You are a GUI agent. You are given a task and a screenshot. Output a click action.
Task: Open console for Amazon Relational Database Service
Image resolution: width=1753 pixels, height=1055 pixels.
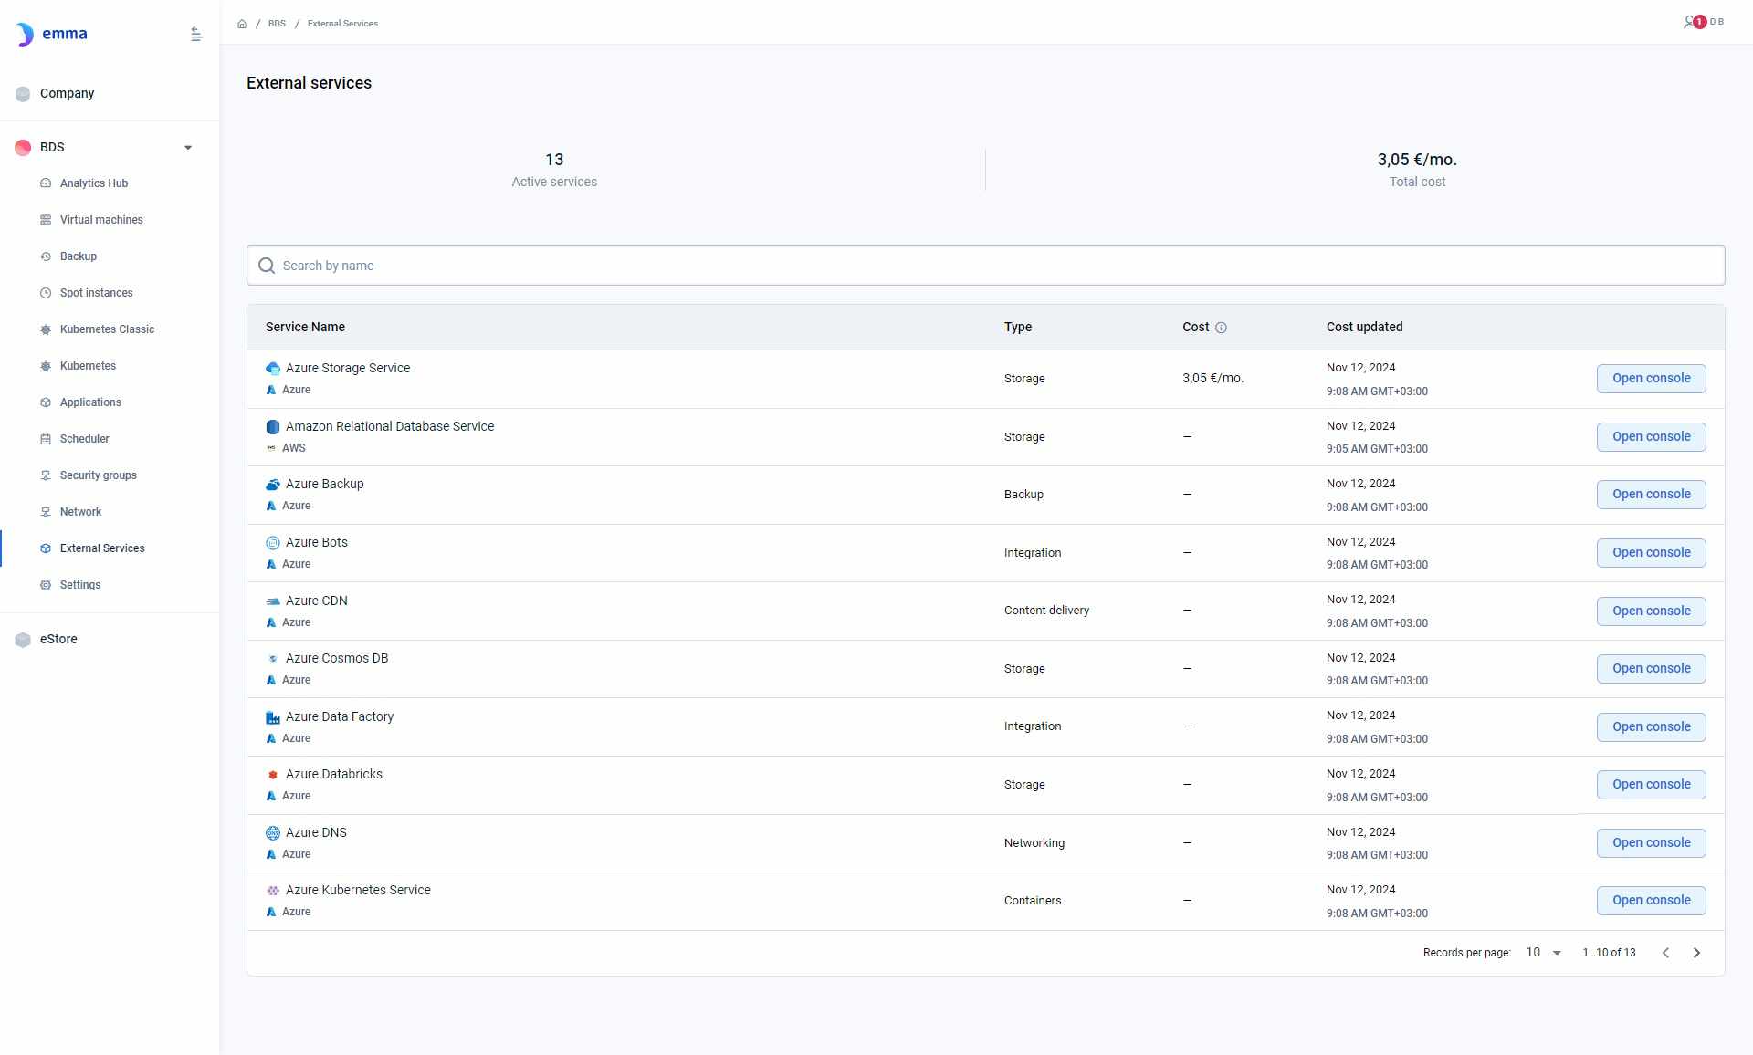(1651, 437)
